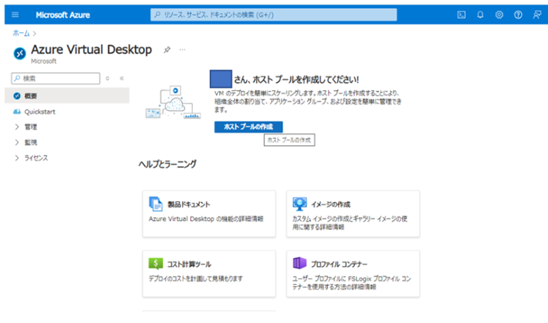The image size is (548, 323).
Task: Open the feedback icon in the header
Action: click(x=537, y=14)
